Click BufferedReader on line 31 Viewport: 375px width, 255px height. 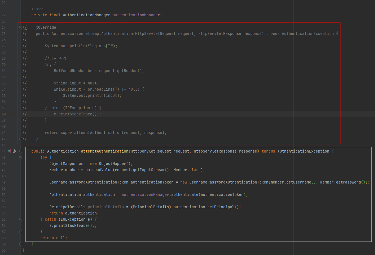(70, 71)
